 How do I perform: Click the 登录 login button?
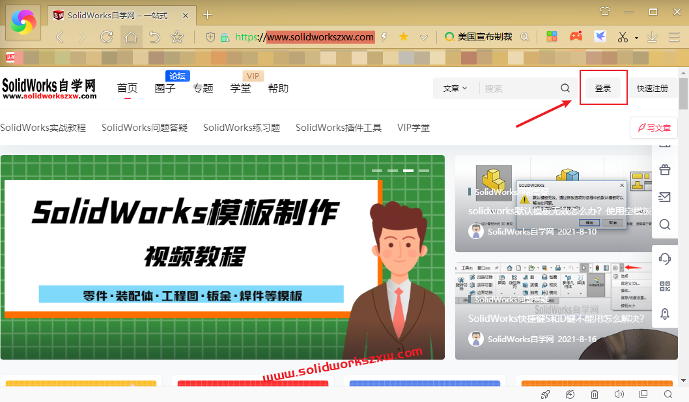tap(604, 87)
